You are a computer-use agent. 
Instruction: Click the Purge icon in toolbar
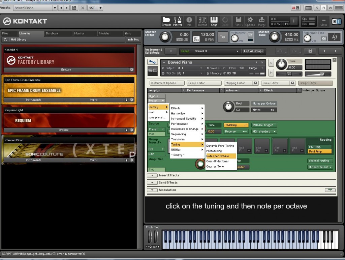tap(261, 21)
